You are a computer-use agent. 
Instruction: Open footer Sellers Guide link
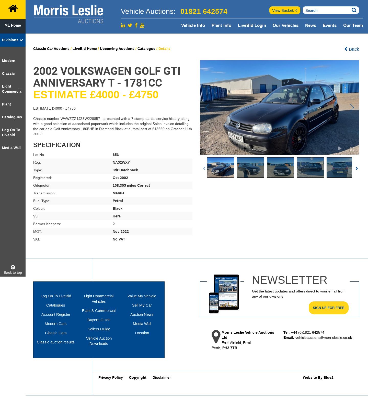coord(99,329)
